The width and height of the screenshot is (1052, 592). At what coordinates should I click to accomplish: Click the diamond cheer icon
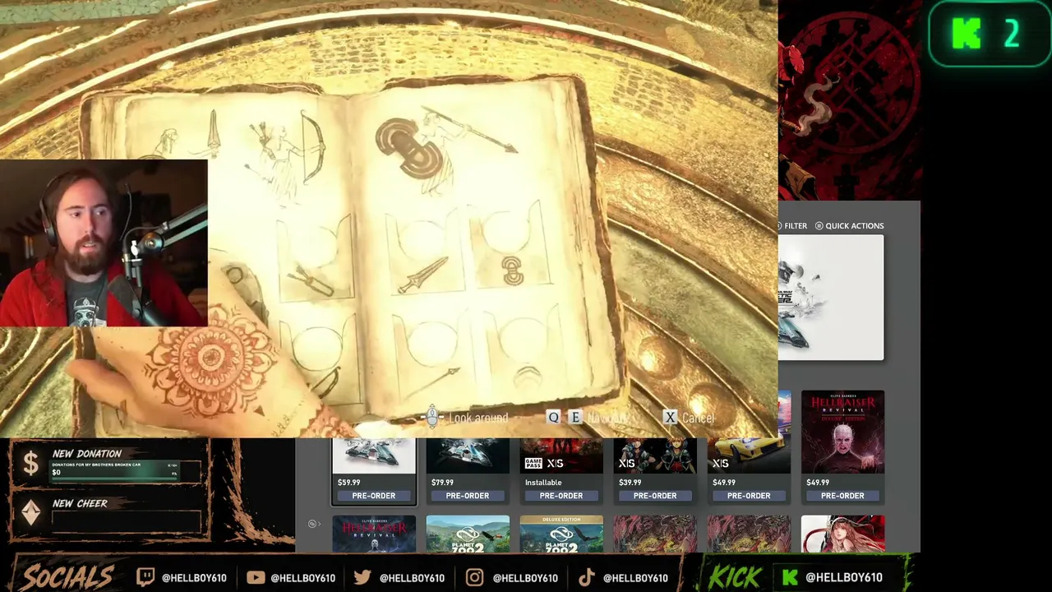point(30,513)
